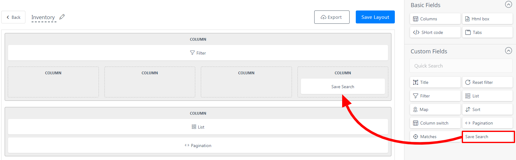Collapse the Custom Fields section

click(x=508, y=51)
